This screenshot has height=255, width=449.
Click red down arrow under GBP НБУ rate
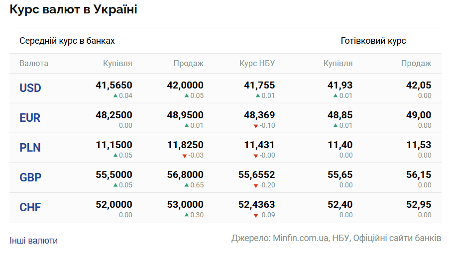pos(256,185)
